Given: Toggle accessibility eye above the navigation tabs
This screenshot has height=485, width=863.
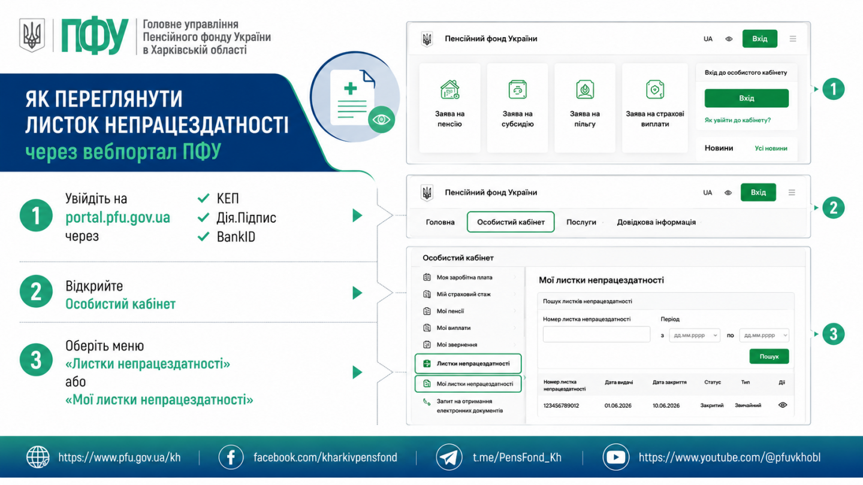Looking at the screenshot, I should click(728, 193).
